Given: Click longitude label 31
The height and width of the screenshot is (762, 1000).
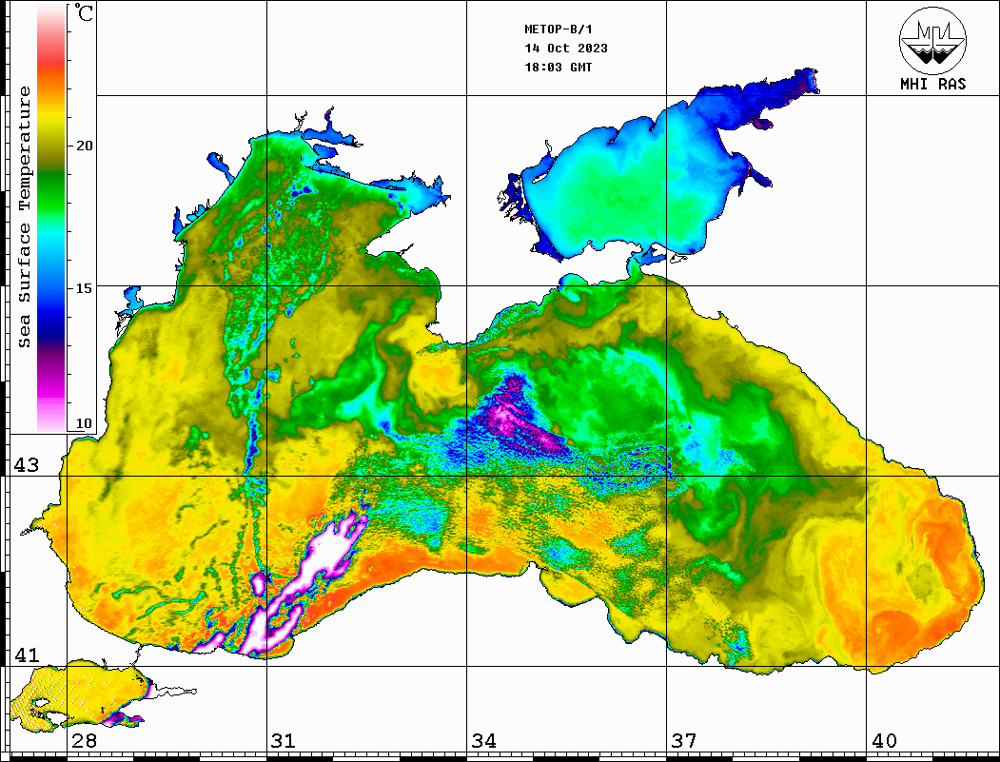Looking at the screenshot, I should pos(284,741).
